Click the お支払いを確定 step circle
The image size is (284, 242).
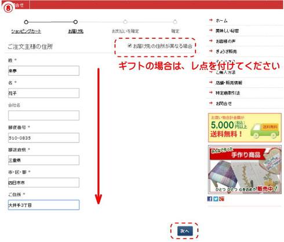[125, 22]
